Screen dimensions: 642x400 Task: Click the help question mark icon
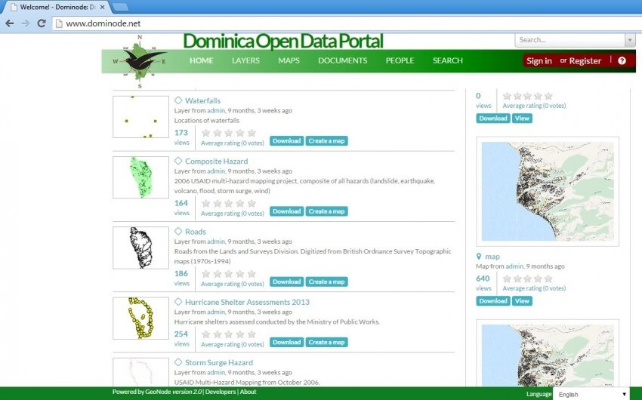click(622, 60)
